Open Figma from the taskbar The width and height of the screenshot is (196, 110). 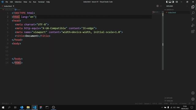41,107
